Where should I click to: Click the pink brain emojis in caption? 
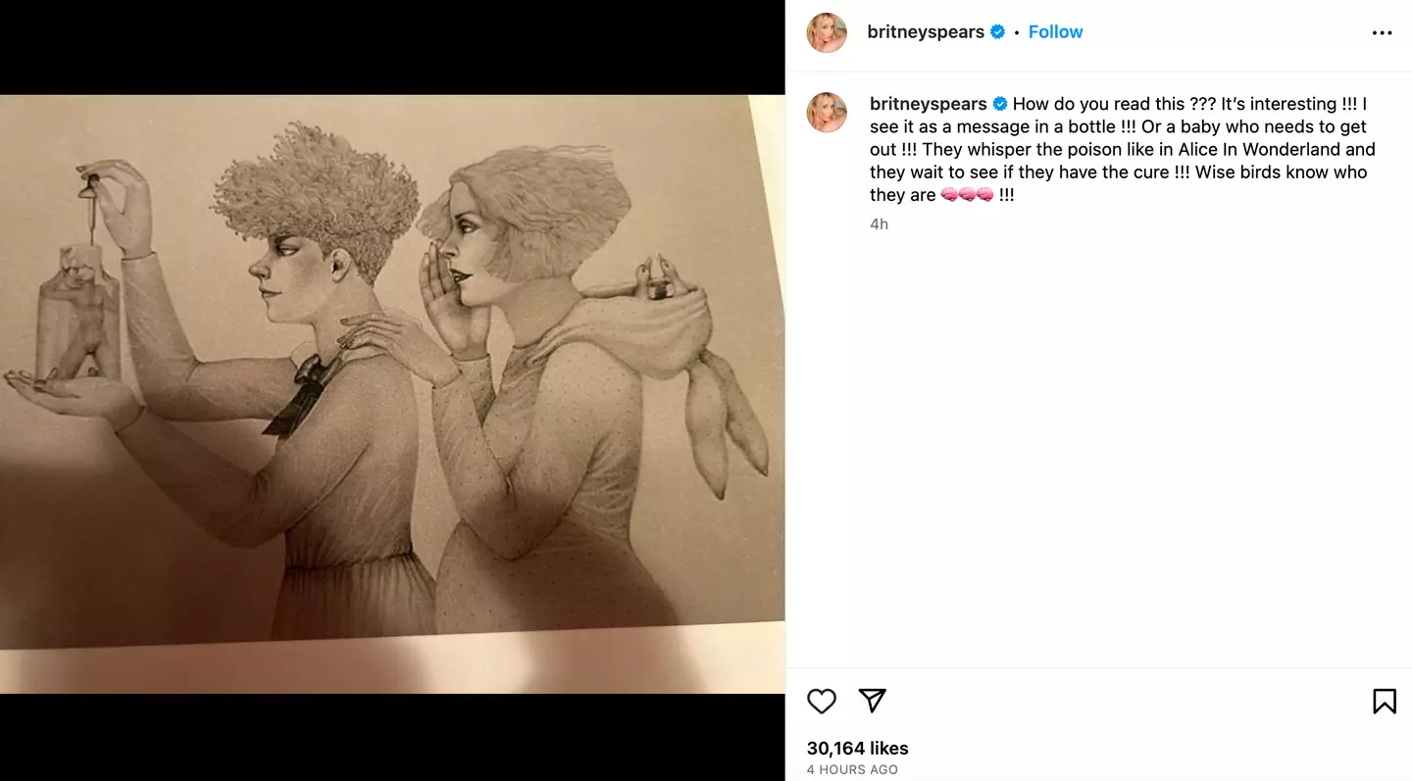click(x=966, y=195)
